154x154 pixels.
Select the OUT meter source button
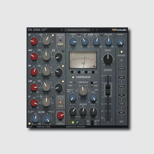coord(79,72)
